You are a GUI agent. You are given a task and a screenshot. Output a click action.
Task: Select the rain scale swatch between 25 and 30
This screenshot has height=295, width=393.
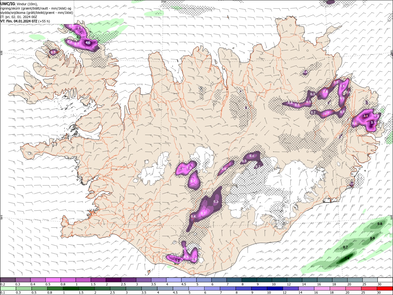click(368, 288)
